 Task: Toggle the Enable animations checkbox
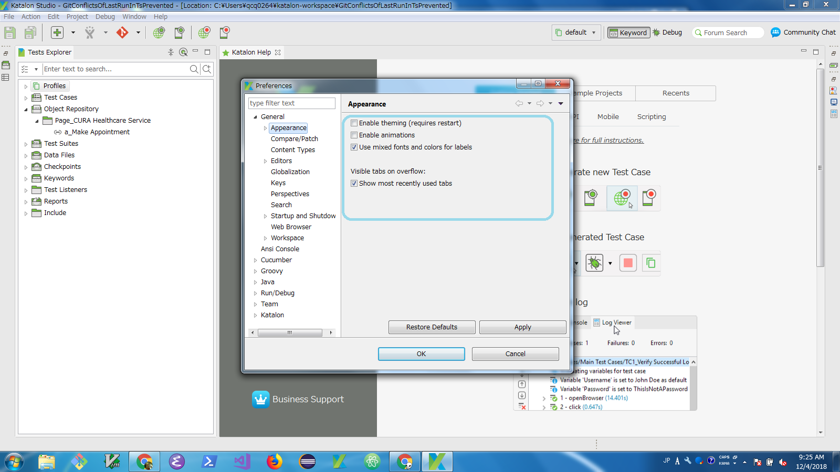354,135
